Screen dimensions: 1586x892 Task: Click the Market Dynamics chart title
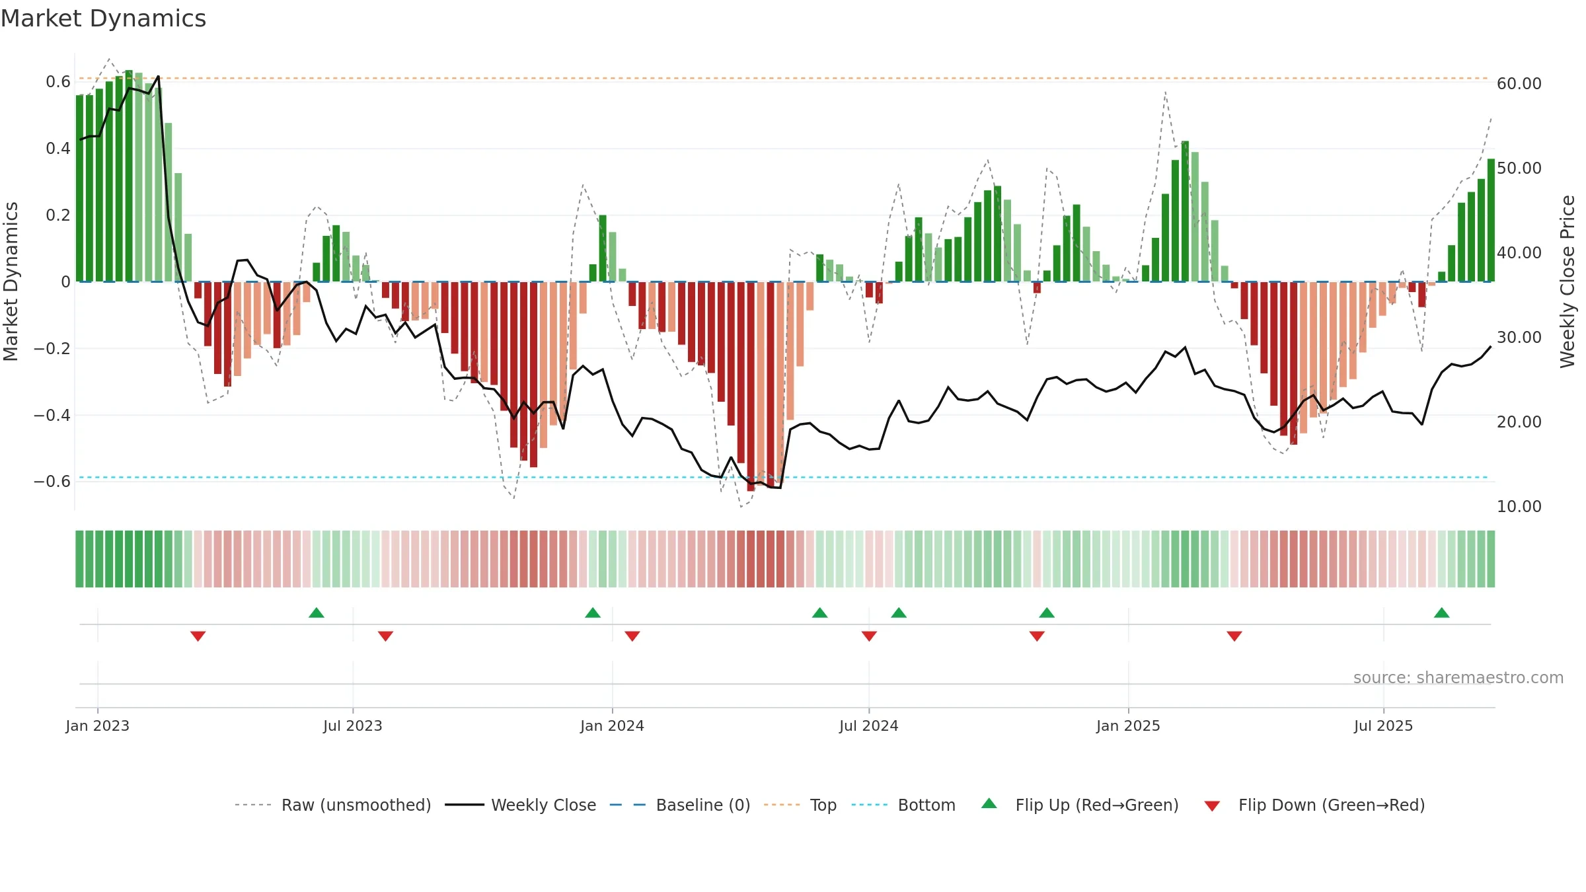click(x=103, y=19)
